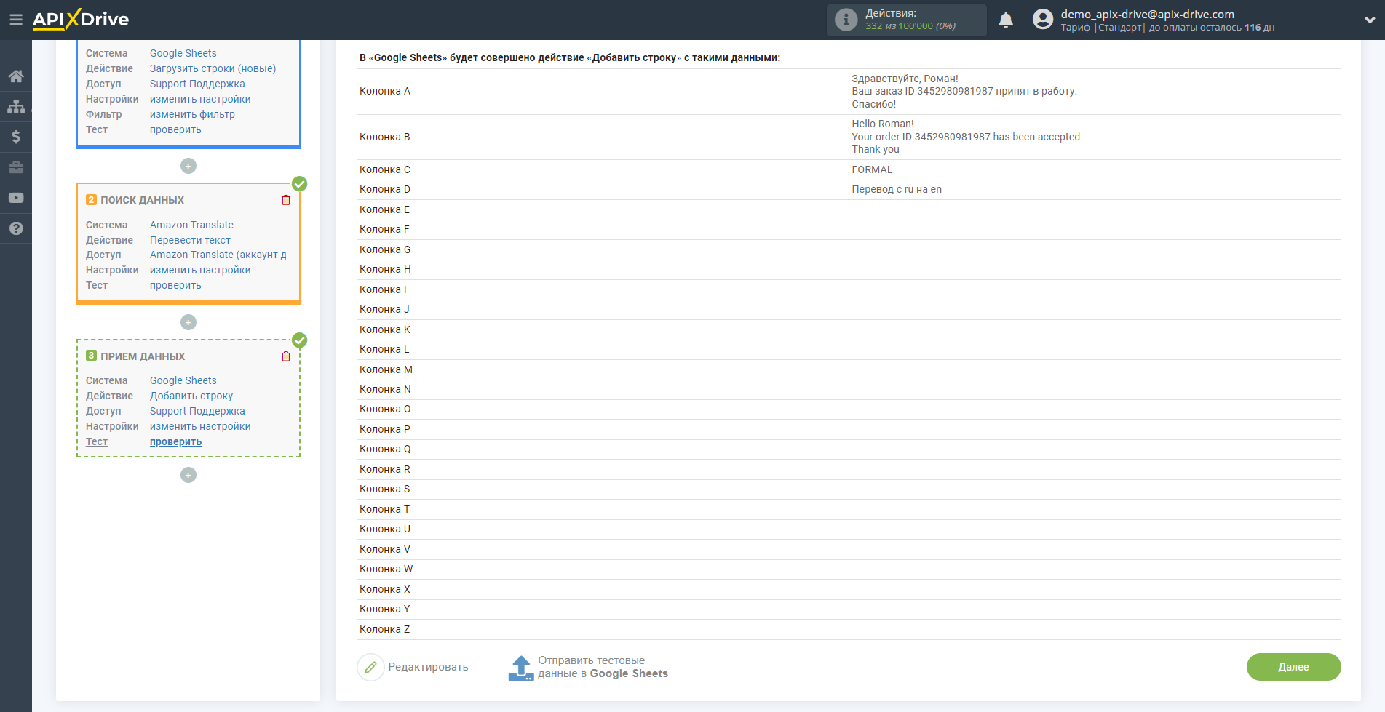The width and height of the screenshot is (1385, 712).
Task: Open source Google Sheets system link
Action: (x=183, y=53)
